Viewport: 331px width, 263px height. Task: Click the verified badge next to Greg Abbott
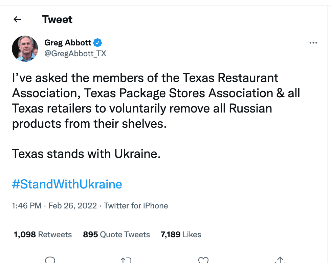(98, 43)
